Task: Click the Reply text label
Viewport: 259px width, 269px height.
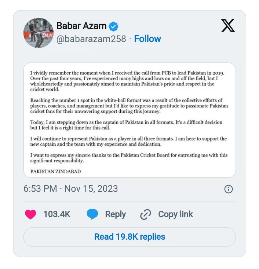Action: [x=115, y=214]
